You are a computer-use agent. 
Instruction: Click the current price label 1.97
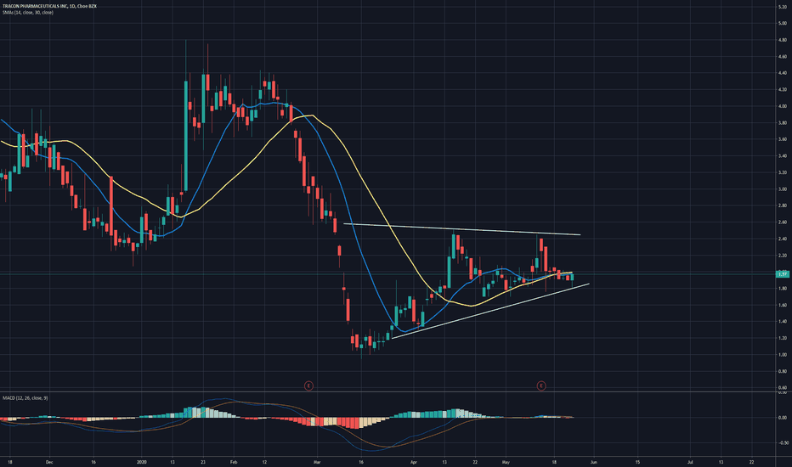pos(783,274)
